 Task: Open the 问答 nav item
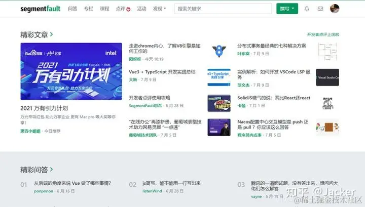(x=72, y=9)
